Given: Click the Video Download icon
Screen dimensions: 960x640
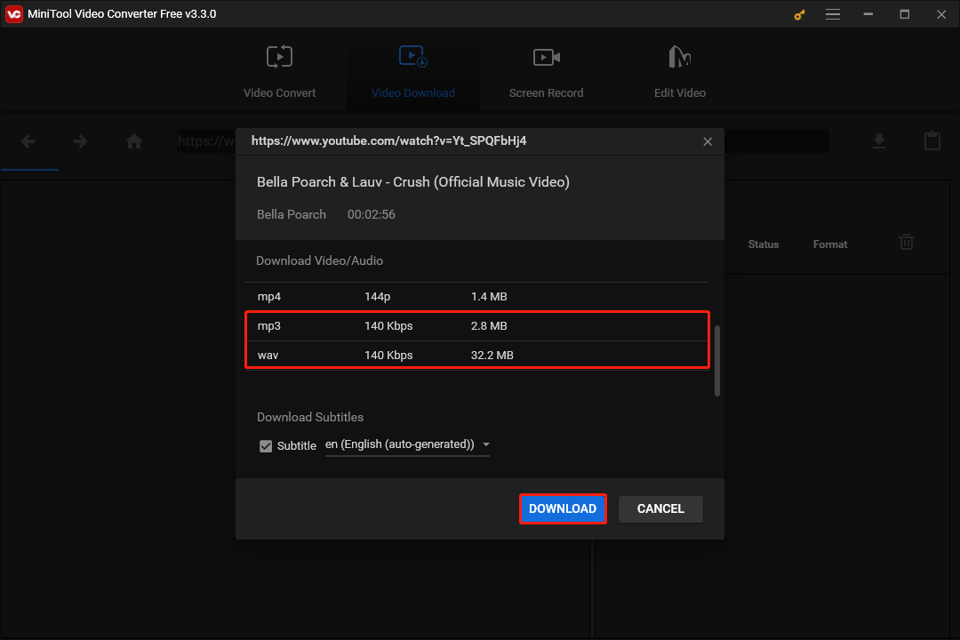Looking at the screenshot, I should pos(413,56).
